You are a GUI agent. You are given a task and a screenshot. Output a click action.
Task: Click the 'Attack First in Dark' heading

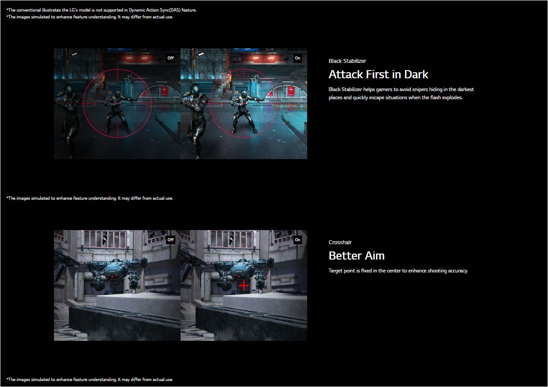tap(378, 74)
